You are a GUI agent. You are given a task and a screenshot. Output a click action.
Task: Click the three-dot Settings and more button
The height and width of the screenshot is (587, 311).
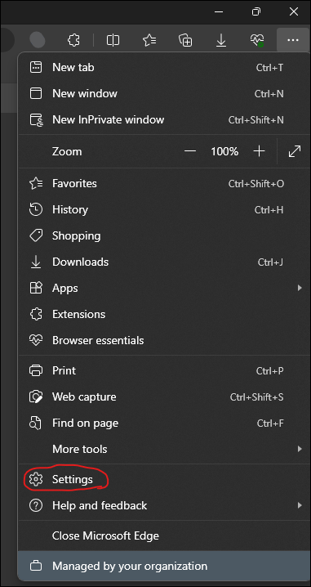tap(293, 40)
